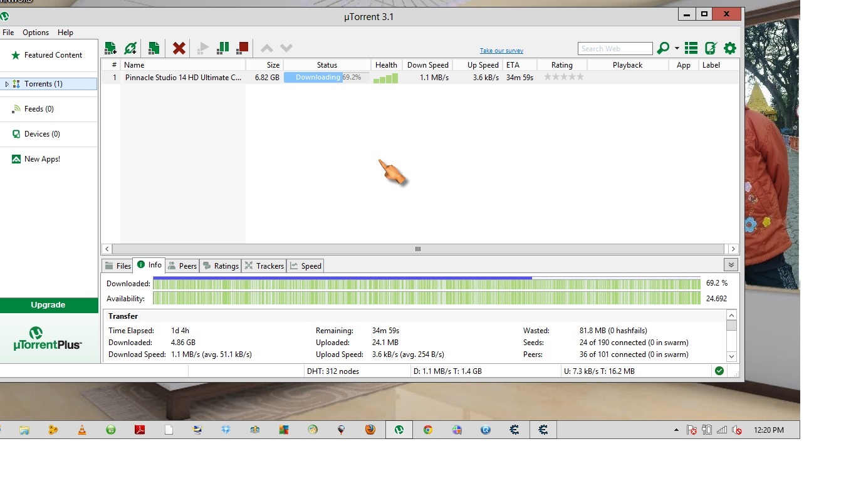This screenshot has width=856, height=481.
Task: Sort by the Rating column header
Action: (x=562, y=65)
